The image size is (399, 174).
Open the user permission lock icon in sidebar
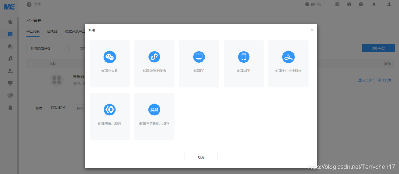pos(10,71)
